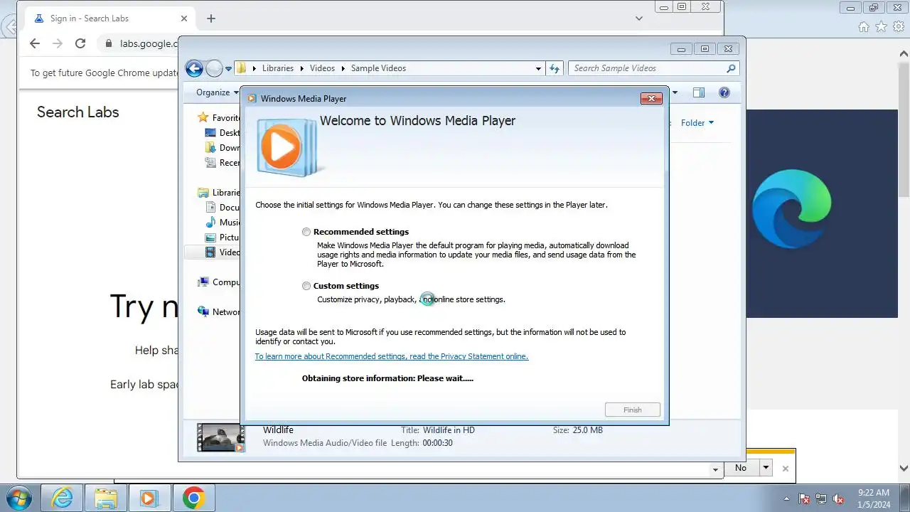Open a new Chrome tab with plus
910x512 pixels.
(x=210, y=18)
